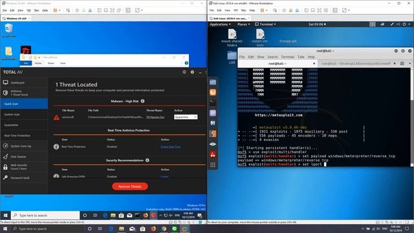Open the Quarantine action dropdown
This screenshot has width=414, height=233.
coord(186,117)
